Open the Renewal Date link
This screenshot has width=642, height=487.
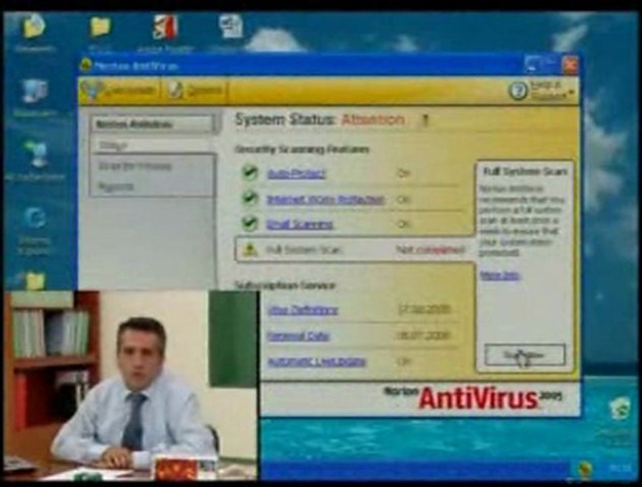[298, 335]
